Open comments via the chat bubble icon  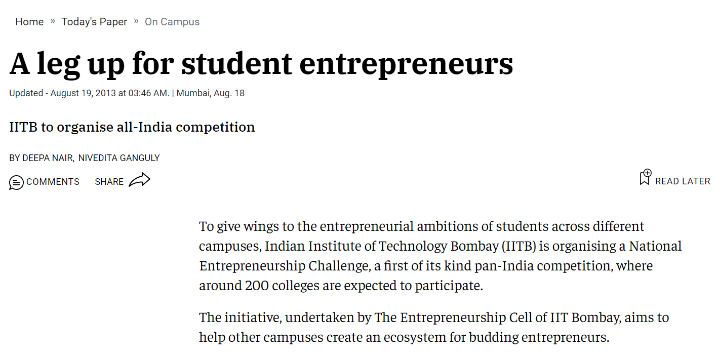tap(16, 182)
